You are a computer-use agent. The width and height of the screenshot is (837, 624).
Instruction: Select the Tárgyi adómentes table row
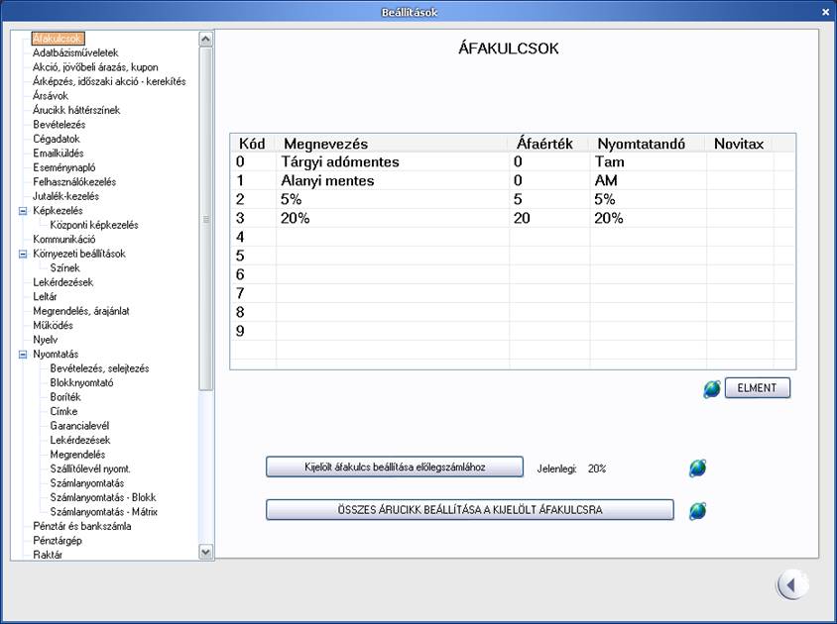click(x=339, y=161)
